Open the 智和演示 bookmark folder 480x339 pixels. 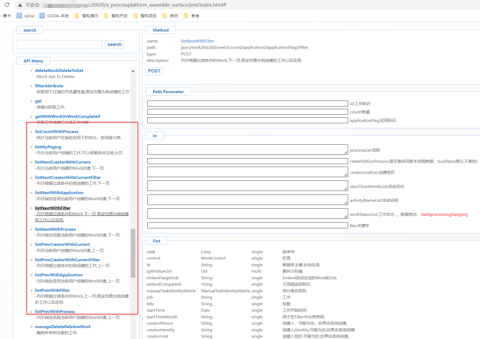(87, 16)
